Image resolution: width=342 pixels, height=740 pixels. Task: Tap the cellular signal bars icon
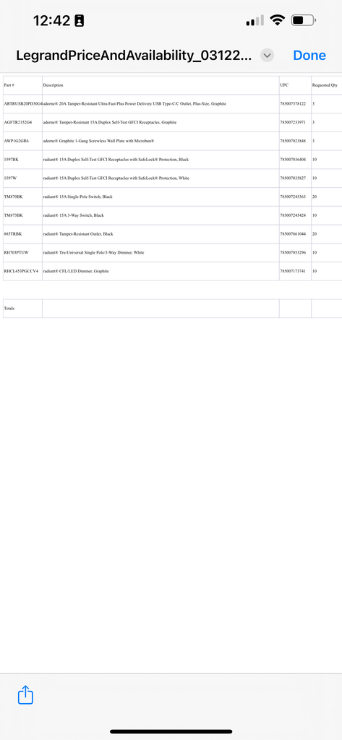pos(255,21)
